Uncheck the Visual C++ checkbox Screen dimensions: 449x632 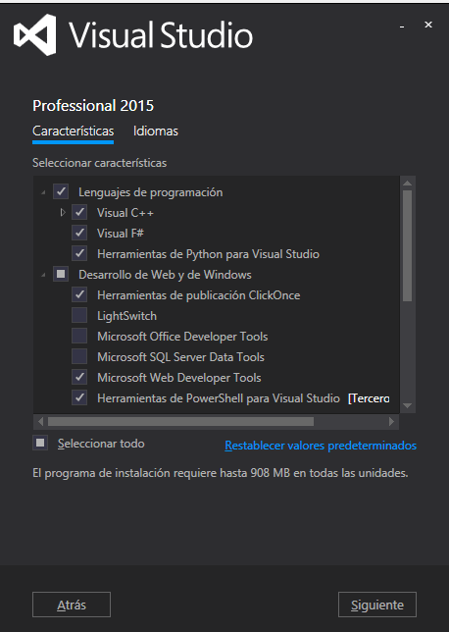pyautogui.click(x=79, y=212)
